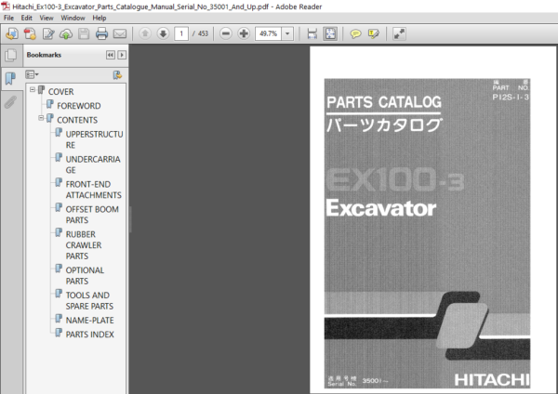Click the 453 total page count text
558x394 pixels.
(x=203, y=33)
